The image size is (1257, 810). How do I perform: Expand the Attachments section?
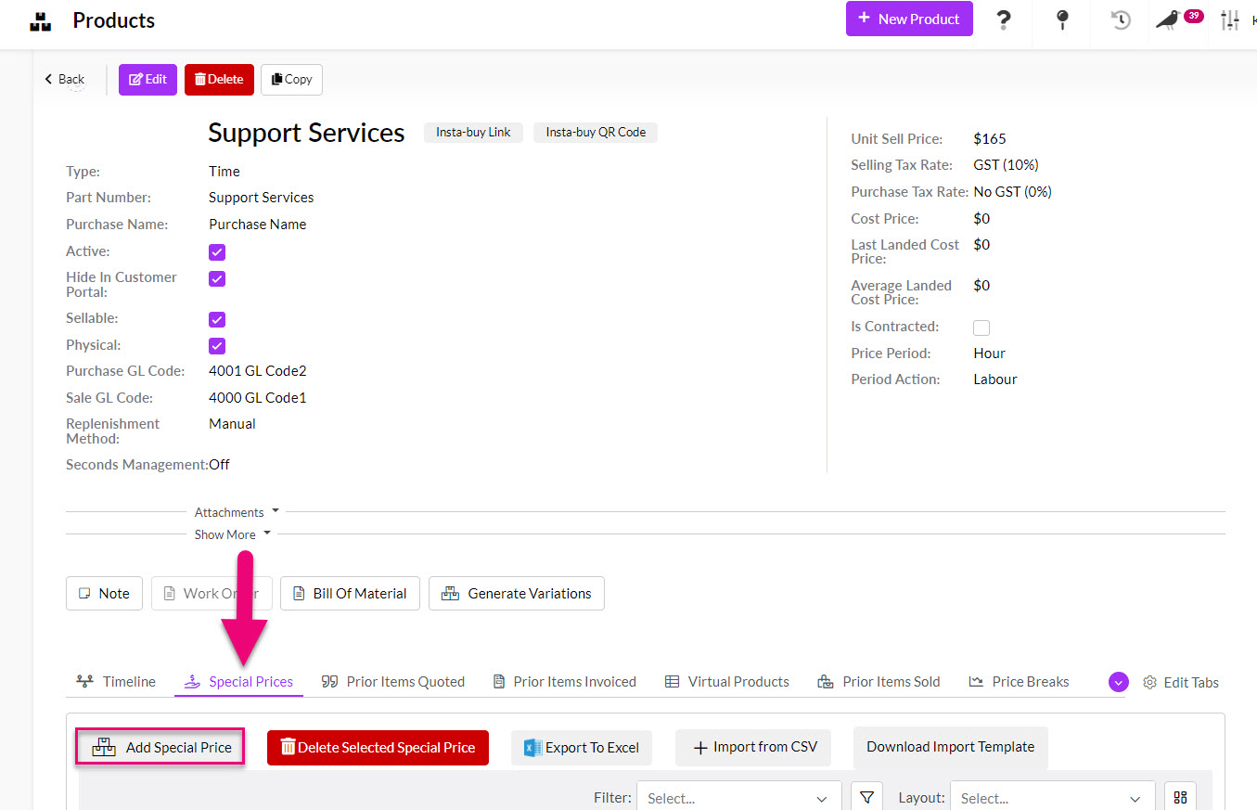click(x=237, y=512)
